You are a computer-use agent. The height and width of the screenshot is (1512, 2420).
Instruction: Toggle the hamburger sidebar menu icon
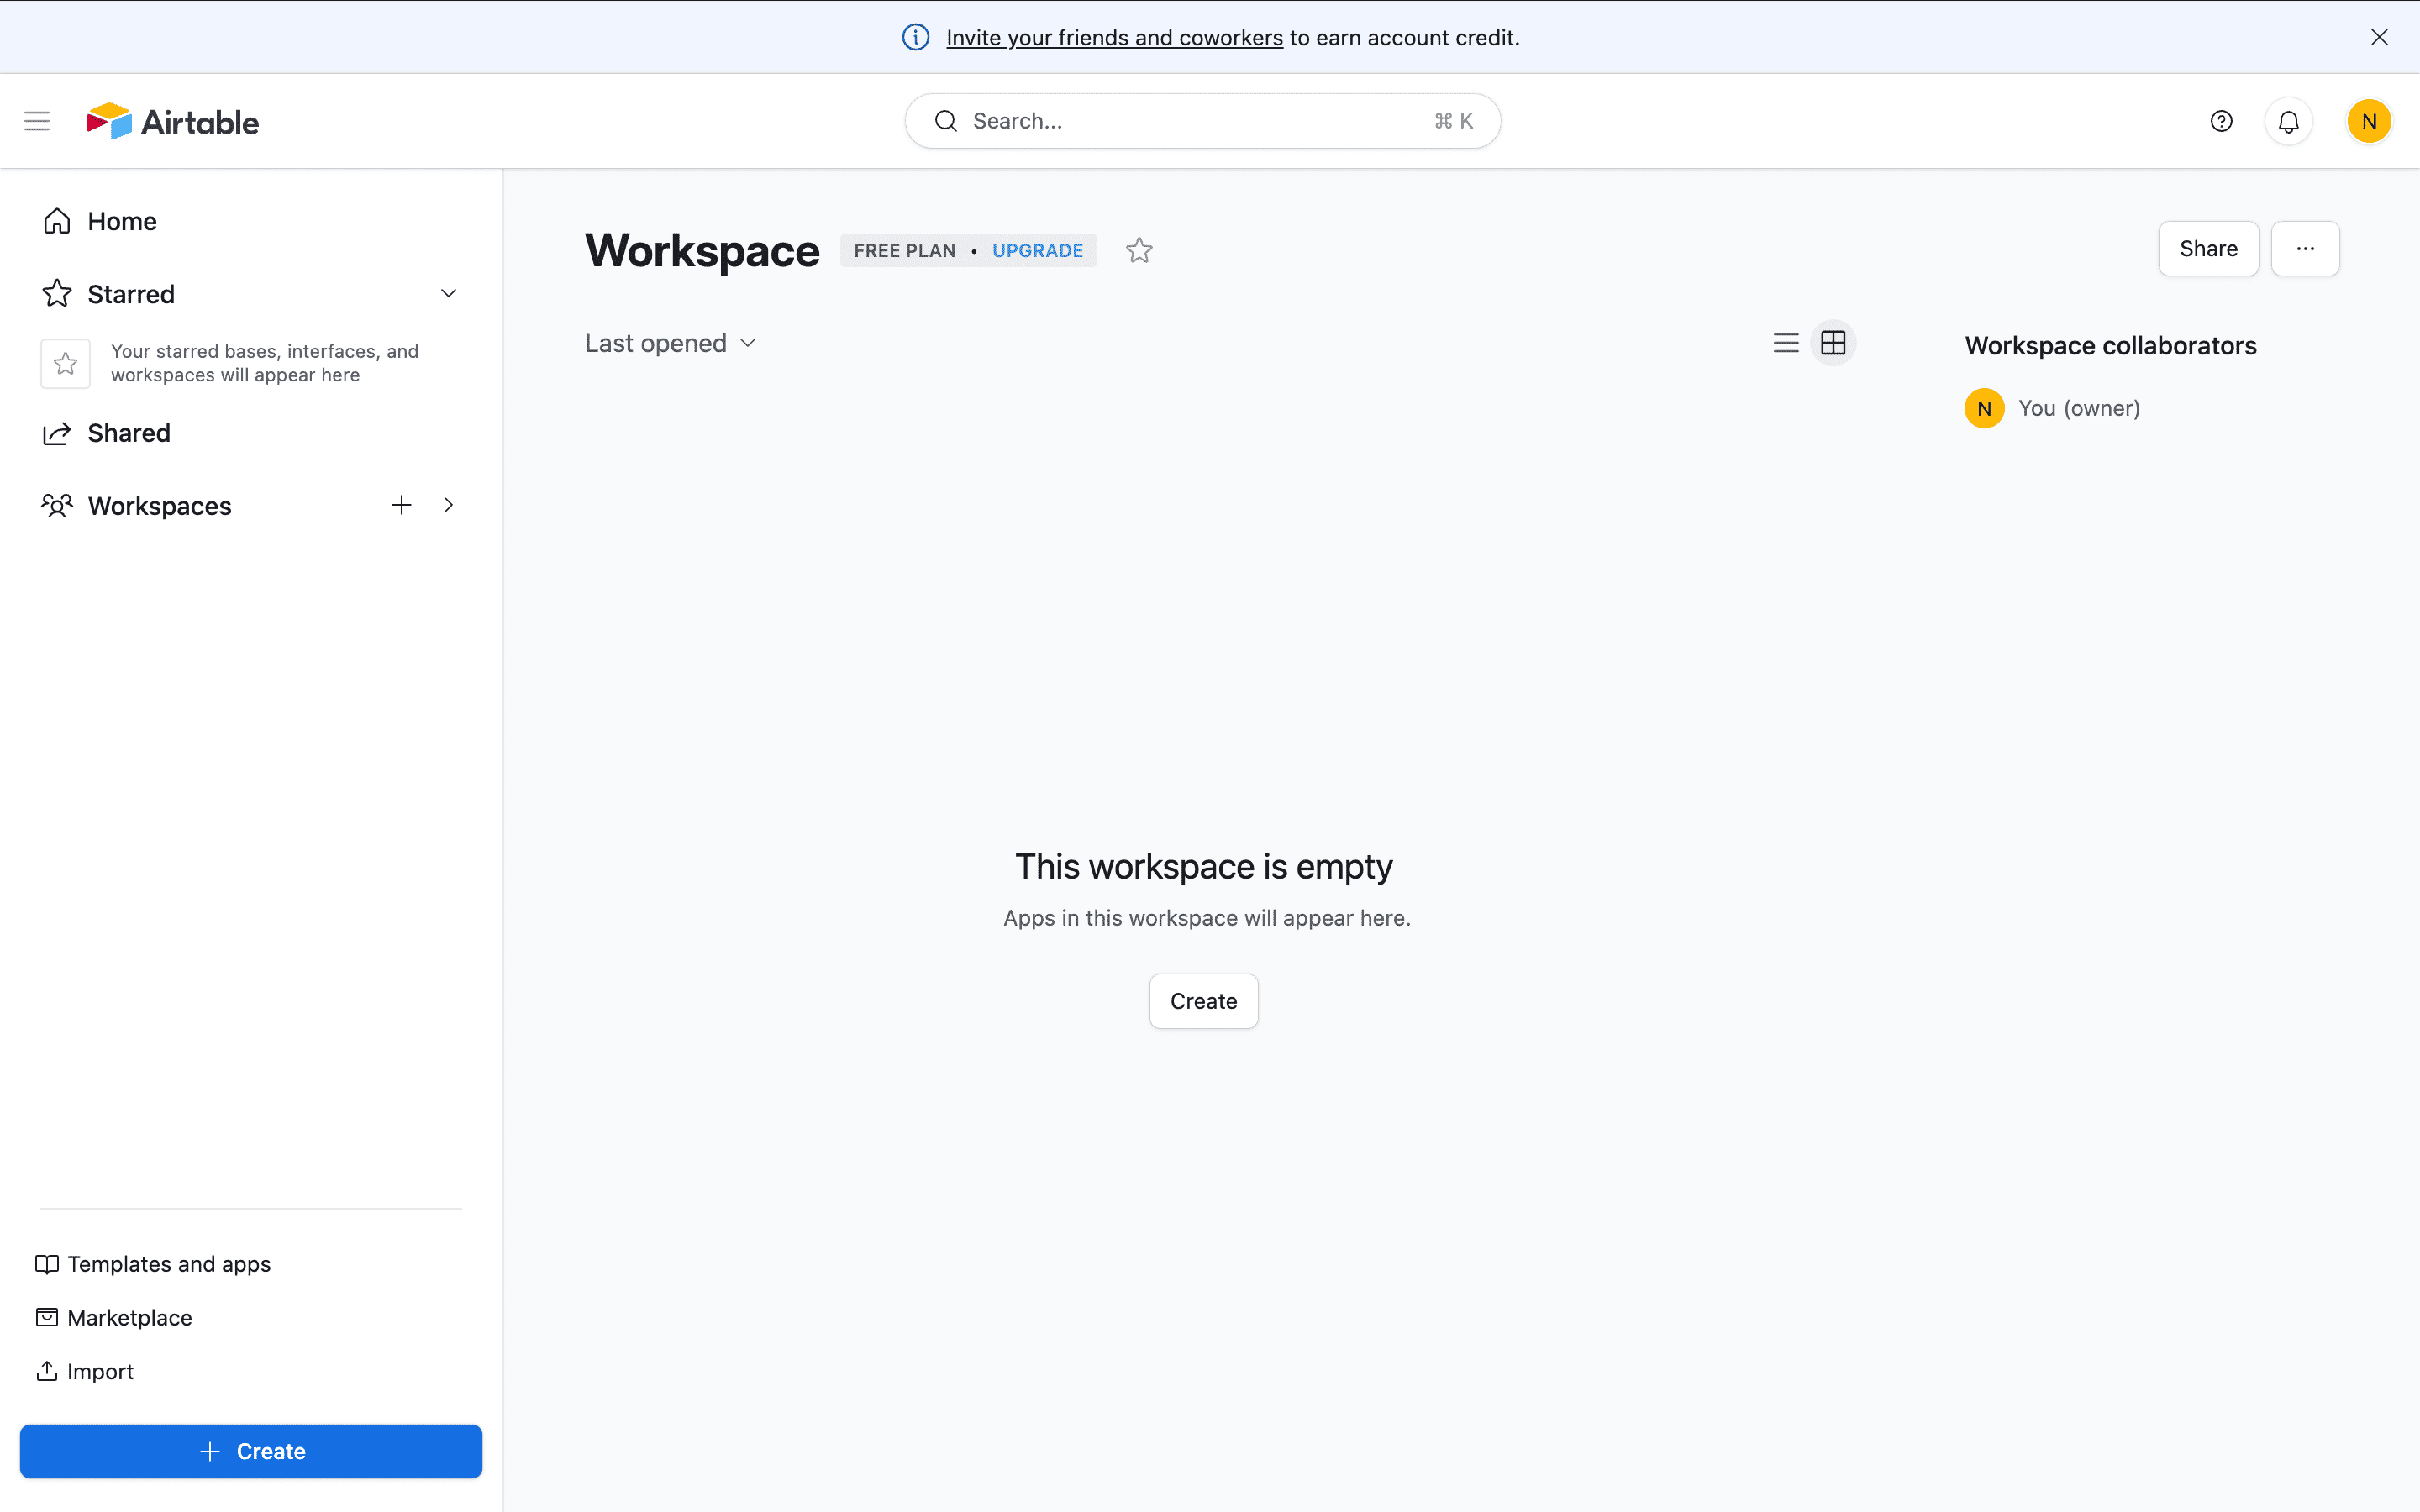pos(37,121)
